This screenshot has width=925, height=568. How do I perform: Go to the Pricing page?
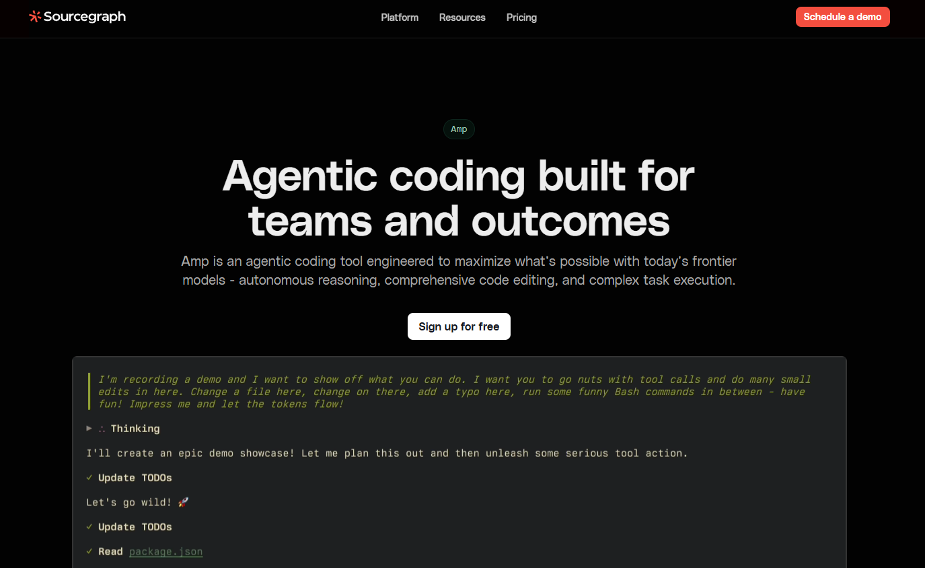click(521, 17)
